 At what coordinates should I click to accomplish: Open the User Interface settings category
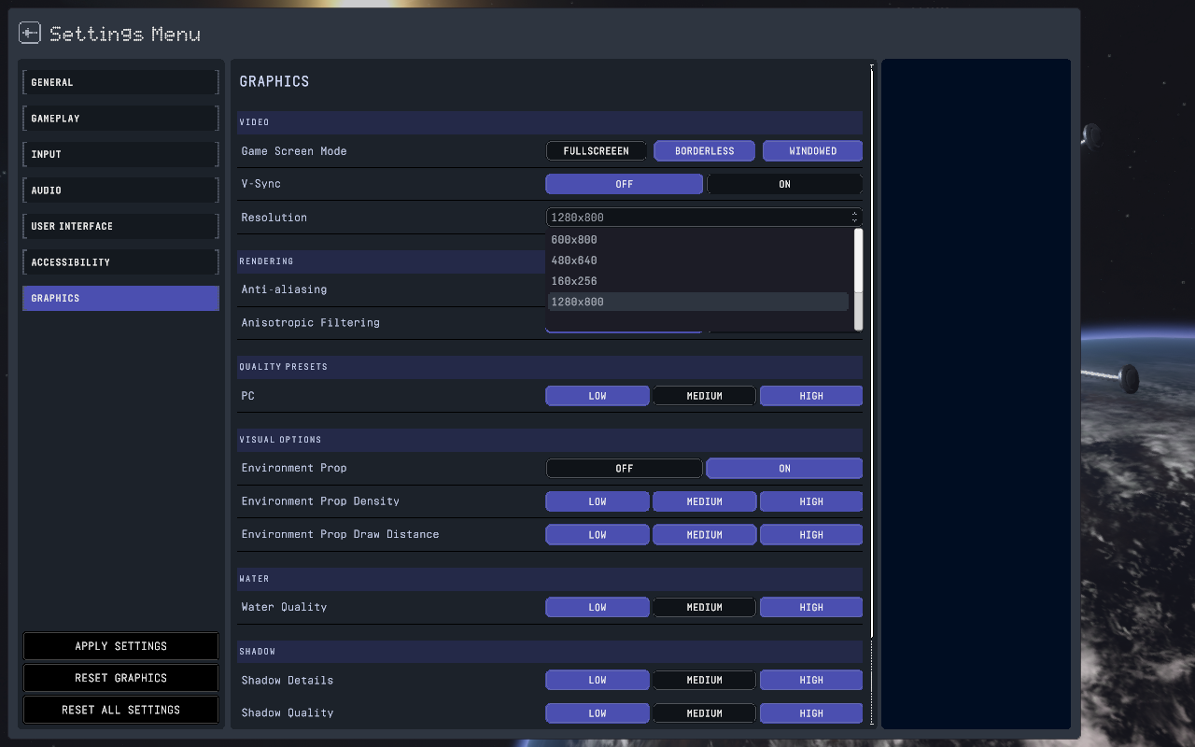(120, 227)
